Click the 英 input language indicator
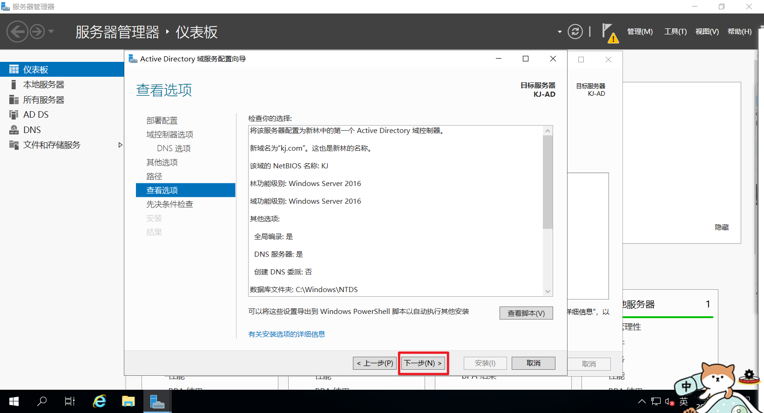The image size is (764, 413). coord(683,401)
